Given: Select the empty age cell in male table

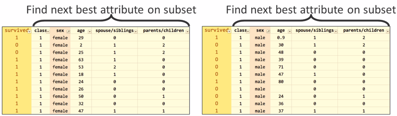Looking at the screenshot, I should click(281, 89).
